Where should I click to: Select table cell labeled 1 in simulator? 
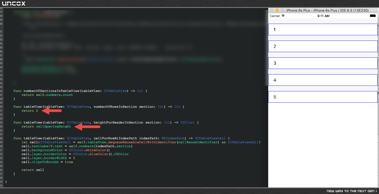click(x=323, y=29)
